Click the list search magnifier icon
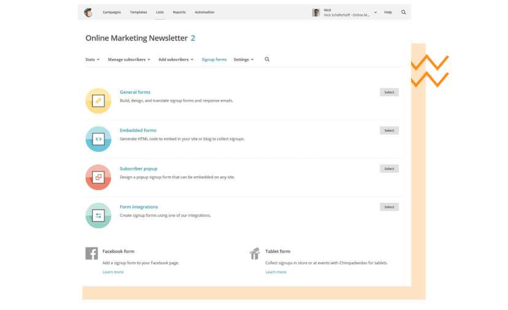This screenshot has width=508, height=310. point(267,59)
